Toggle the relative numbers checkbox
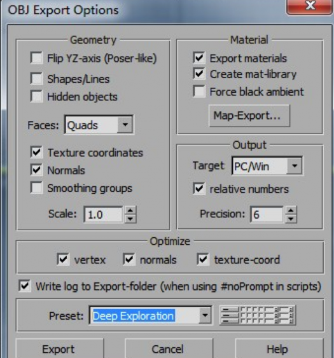This screenshot has width=334, height=358. [199, 189]
